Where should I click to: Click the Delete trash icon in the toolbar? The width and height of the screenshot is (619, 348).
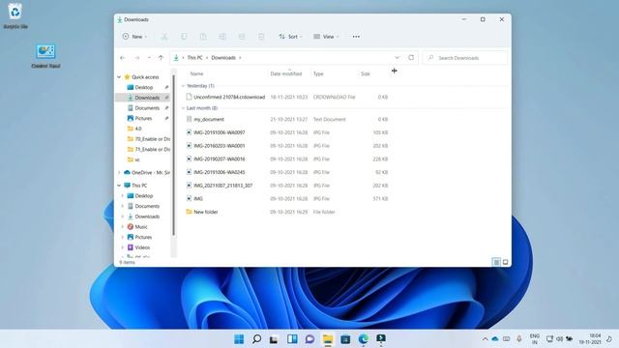tap(261, 37)
